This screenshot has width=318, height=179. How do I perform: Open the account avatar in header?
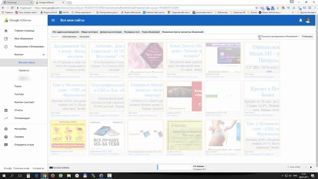(308, 20)
